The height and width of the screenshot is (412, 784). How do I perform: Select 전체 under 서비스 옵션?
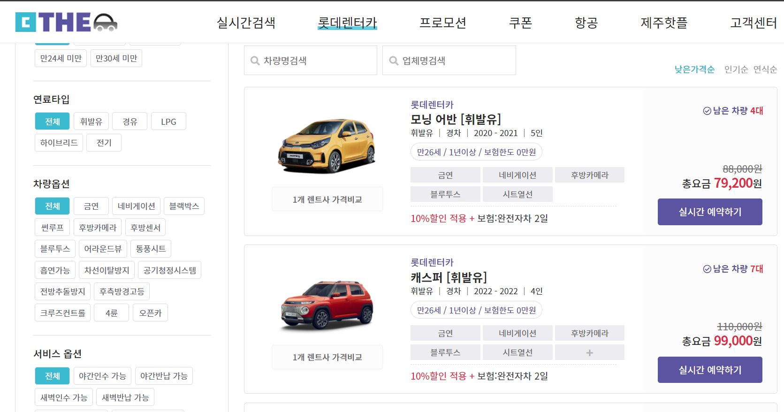[52, 376]
